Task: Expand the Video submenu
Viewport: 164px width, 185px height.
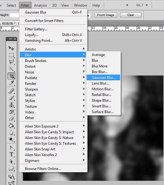Action: coord(53,112)
